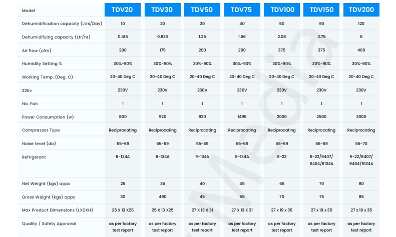Click capacity value '10' for TDV20
This screenshot has width=396, height=237.
(123, 23)
